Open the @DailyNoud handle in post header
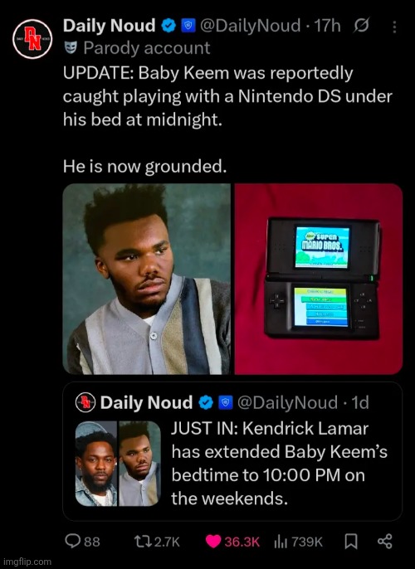The width and height of the screenshot is (415, 569). [x=250, y=27]
